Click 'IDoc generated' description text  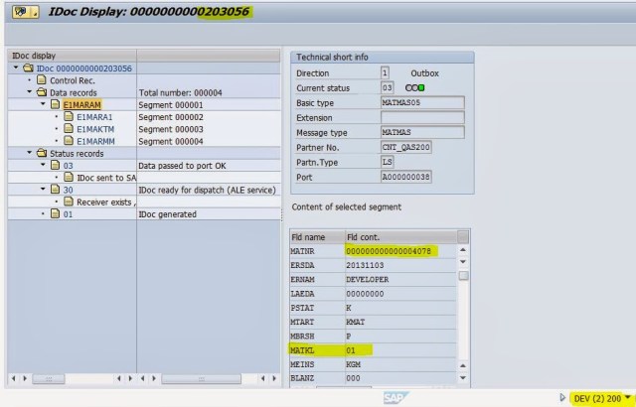(167, 214)
